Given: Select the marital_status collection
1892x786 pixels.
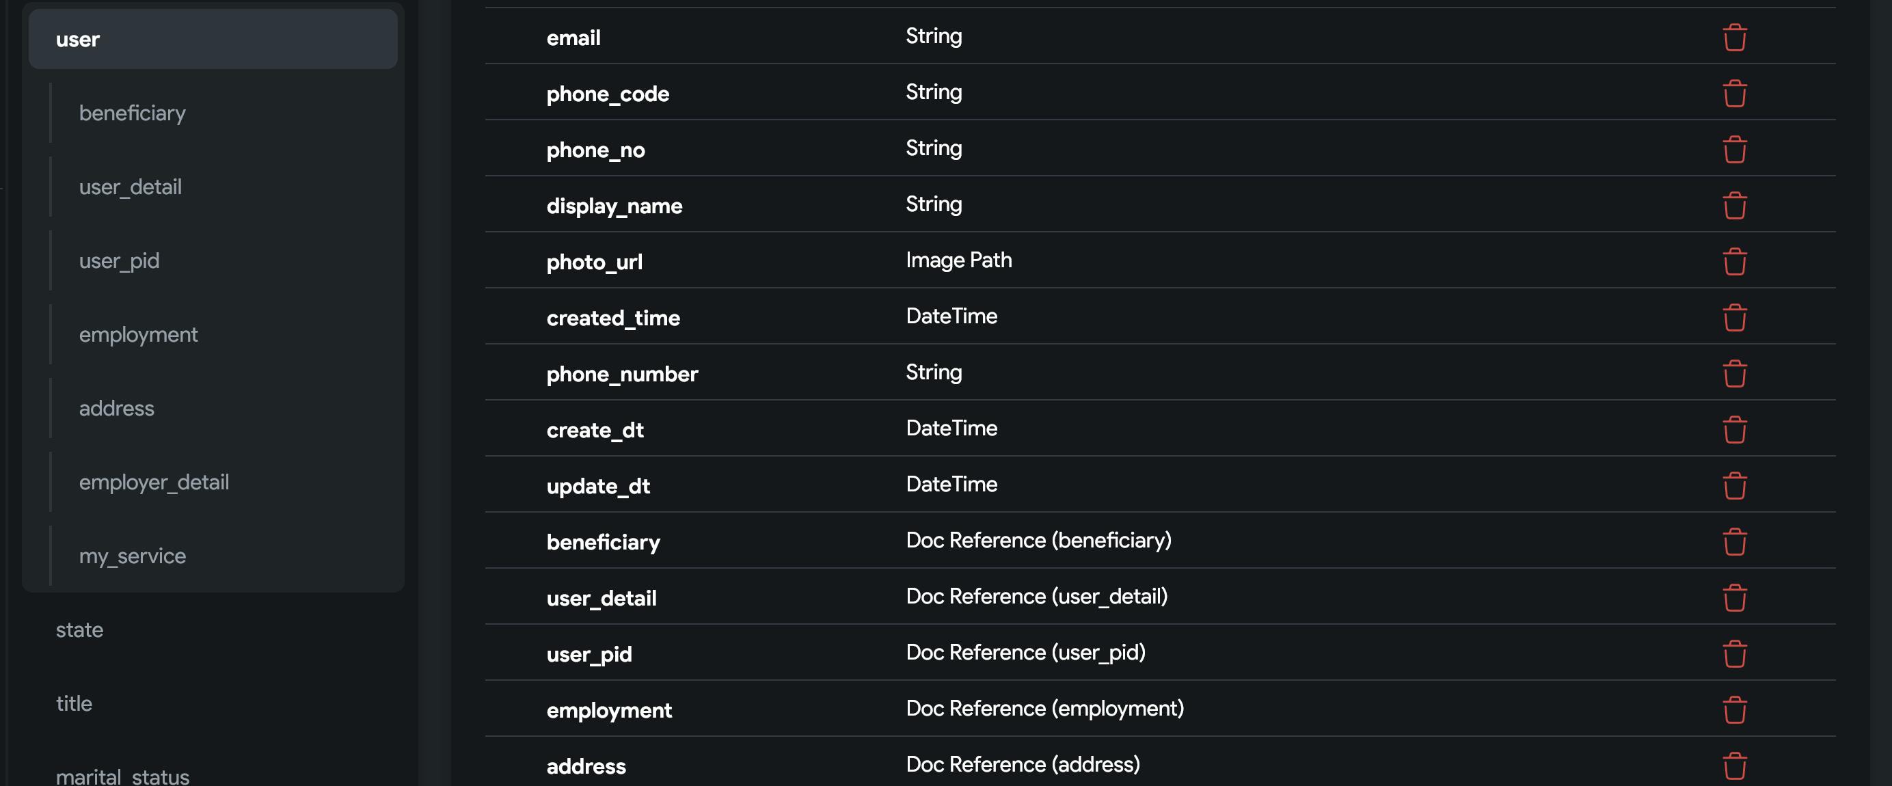Looking at the screenshot, I should tap(122, 776).
